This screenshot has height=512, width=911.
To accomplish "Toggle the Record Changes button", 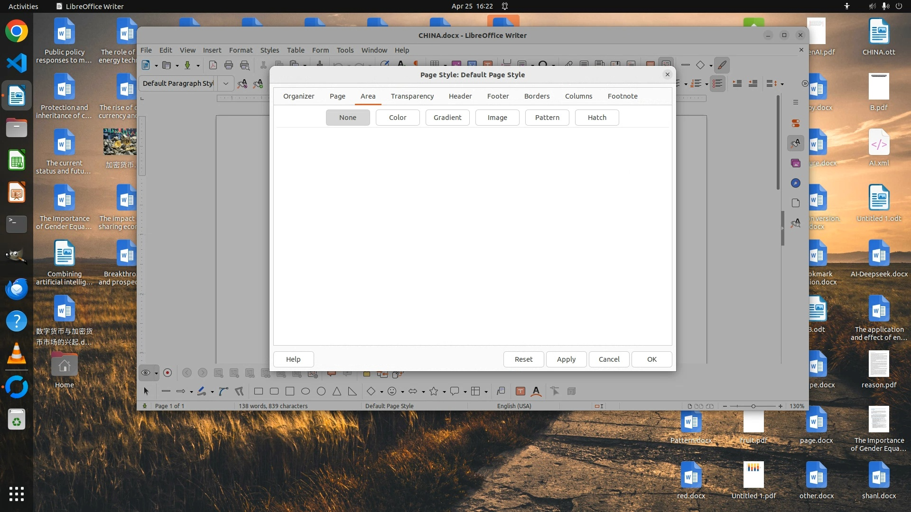I will [x=167, y=373].
